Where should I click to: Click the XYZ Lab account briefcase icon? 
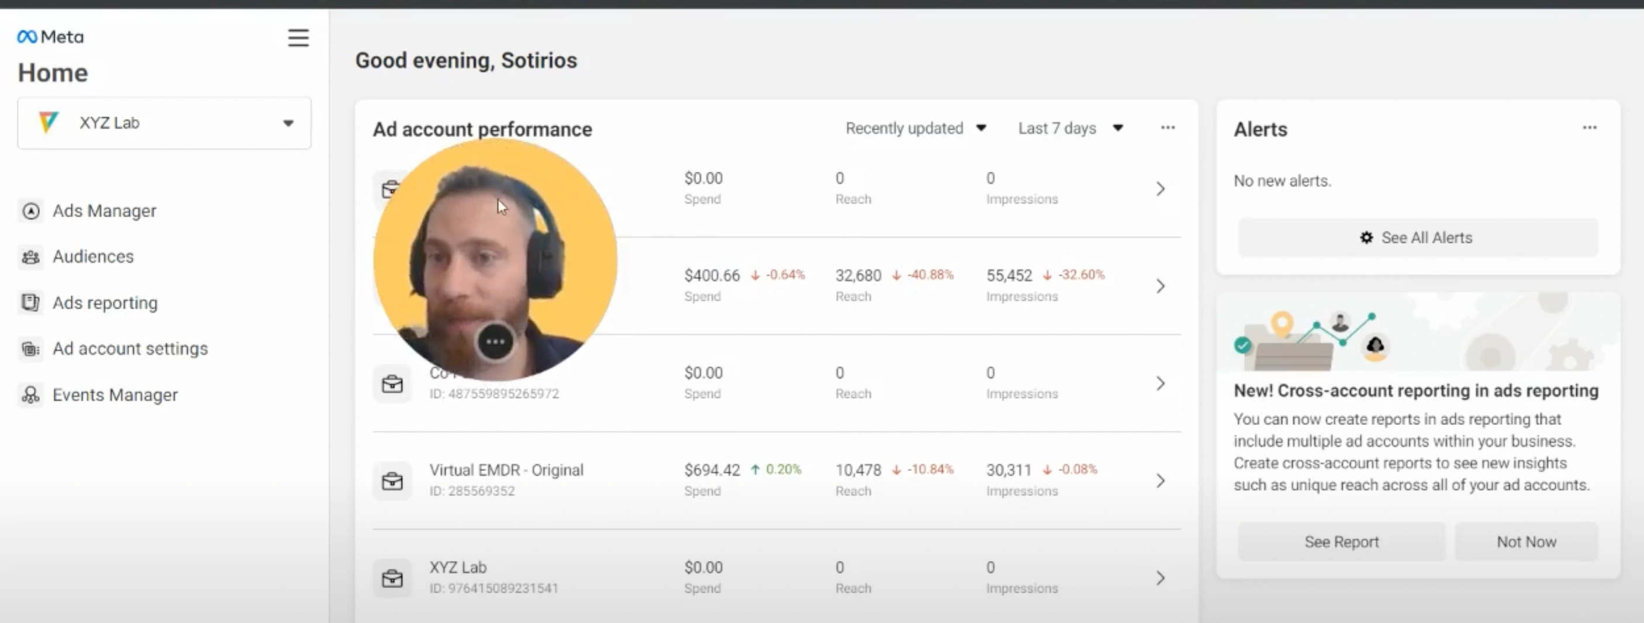tap(392, 579)
